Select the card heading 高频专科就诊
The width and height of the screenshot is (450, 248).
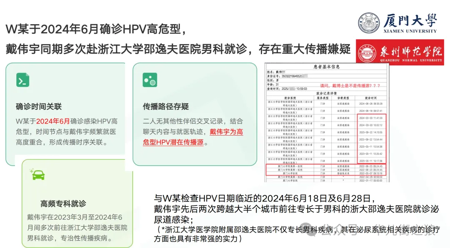[63, 204]
